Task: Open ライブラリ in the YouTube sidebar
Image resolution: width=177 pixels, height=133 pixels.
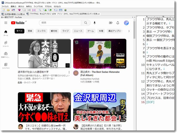Action: [6, 65]
